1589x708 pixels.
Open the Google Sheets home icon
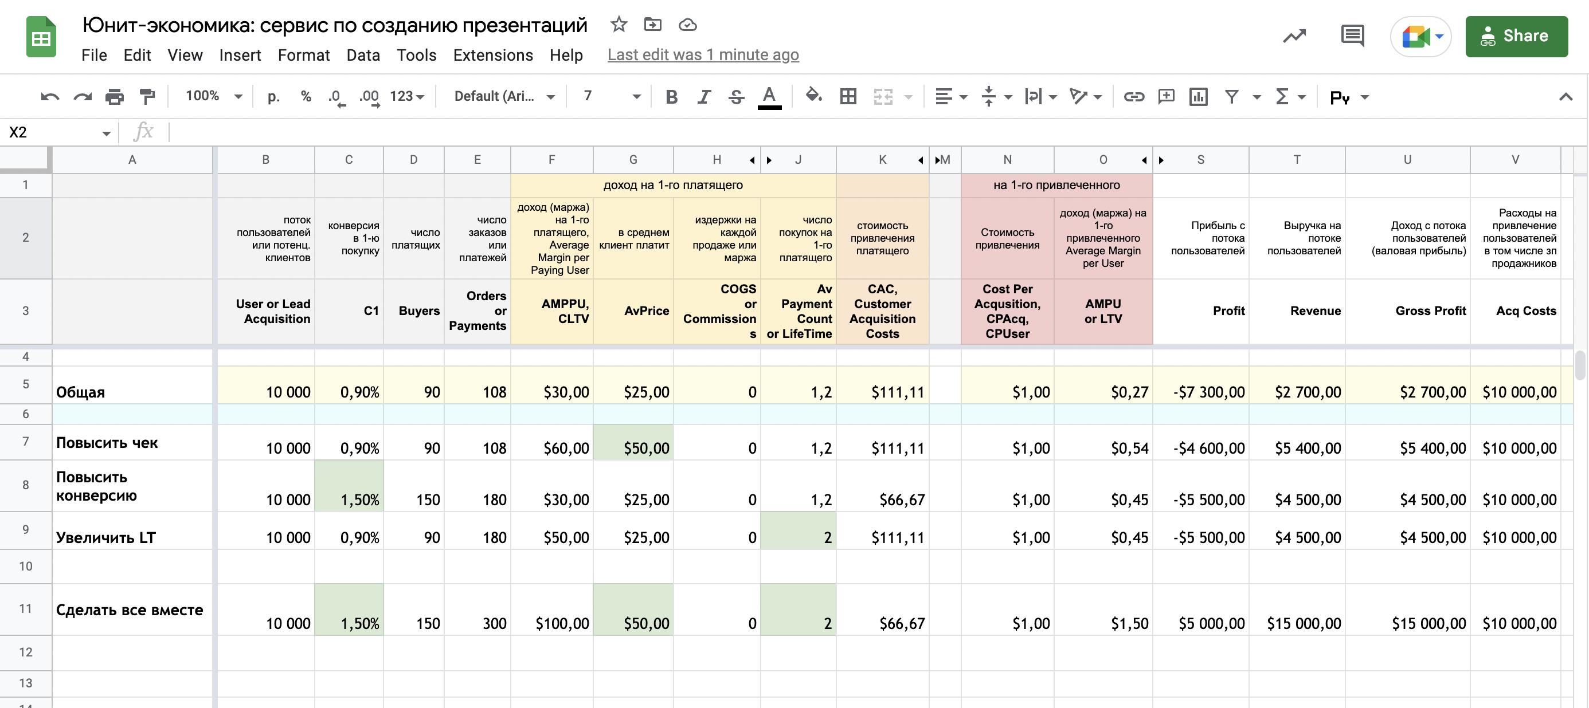pyautogui.click(x=41, y=38)
